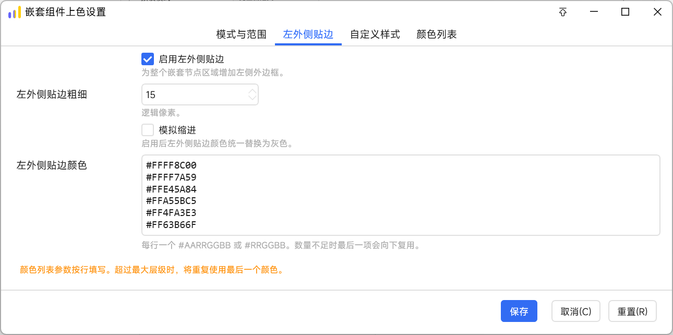Maximize the settings window
Viewport: 673px width, 335px height.
tap(625, 13)
